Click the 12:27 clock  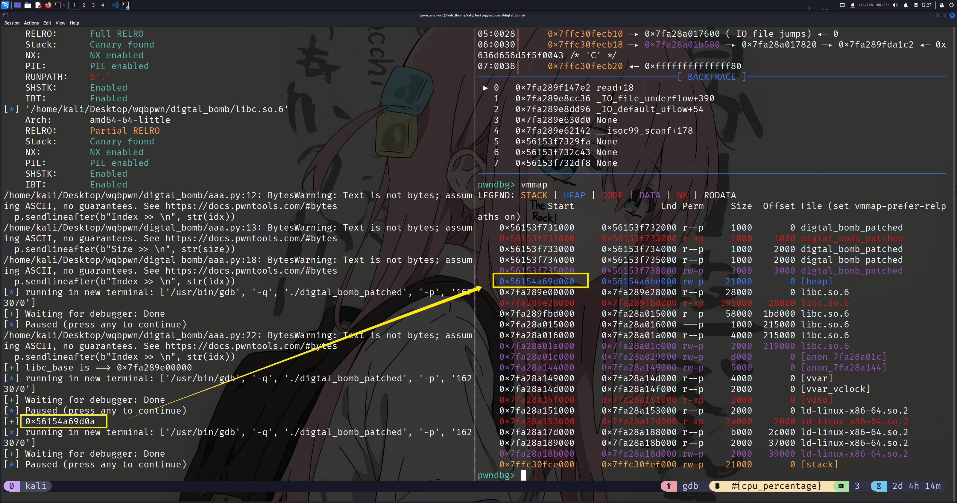(x=926, y=5)
